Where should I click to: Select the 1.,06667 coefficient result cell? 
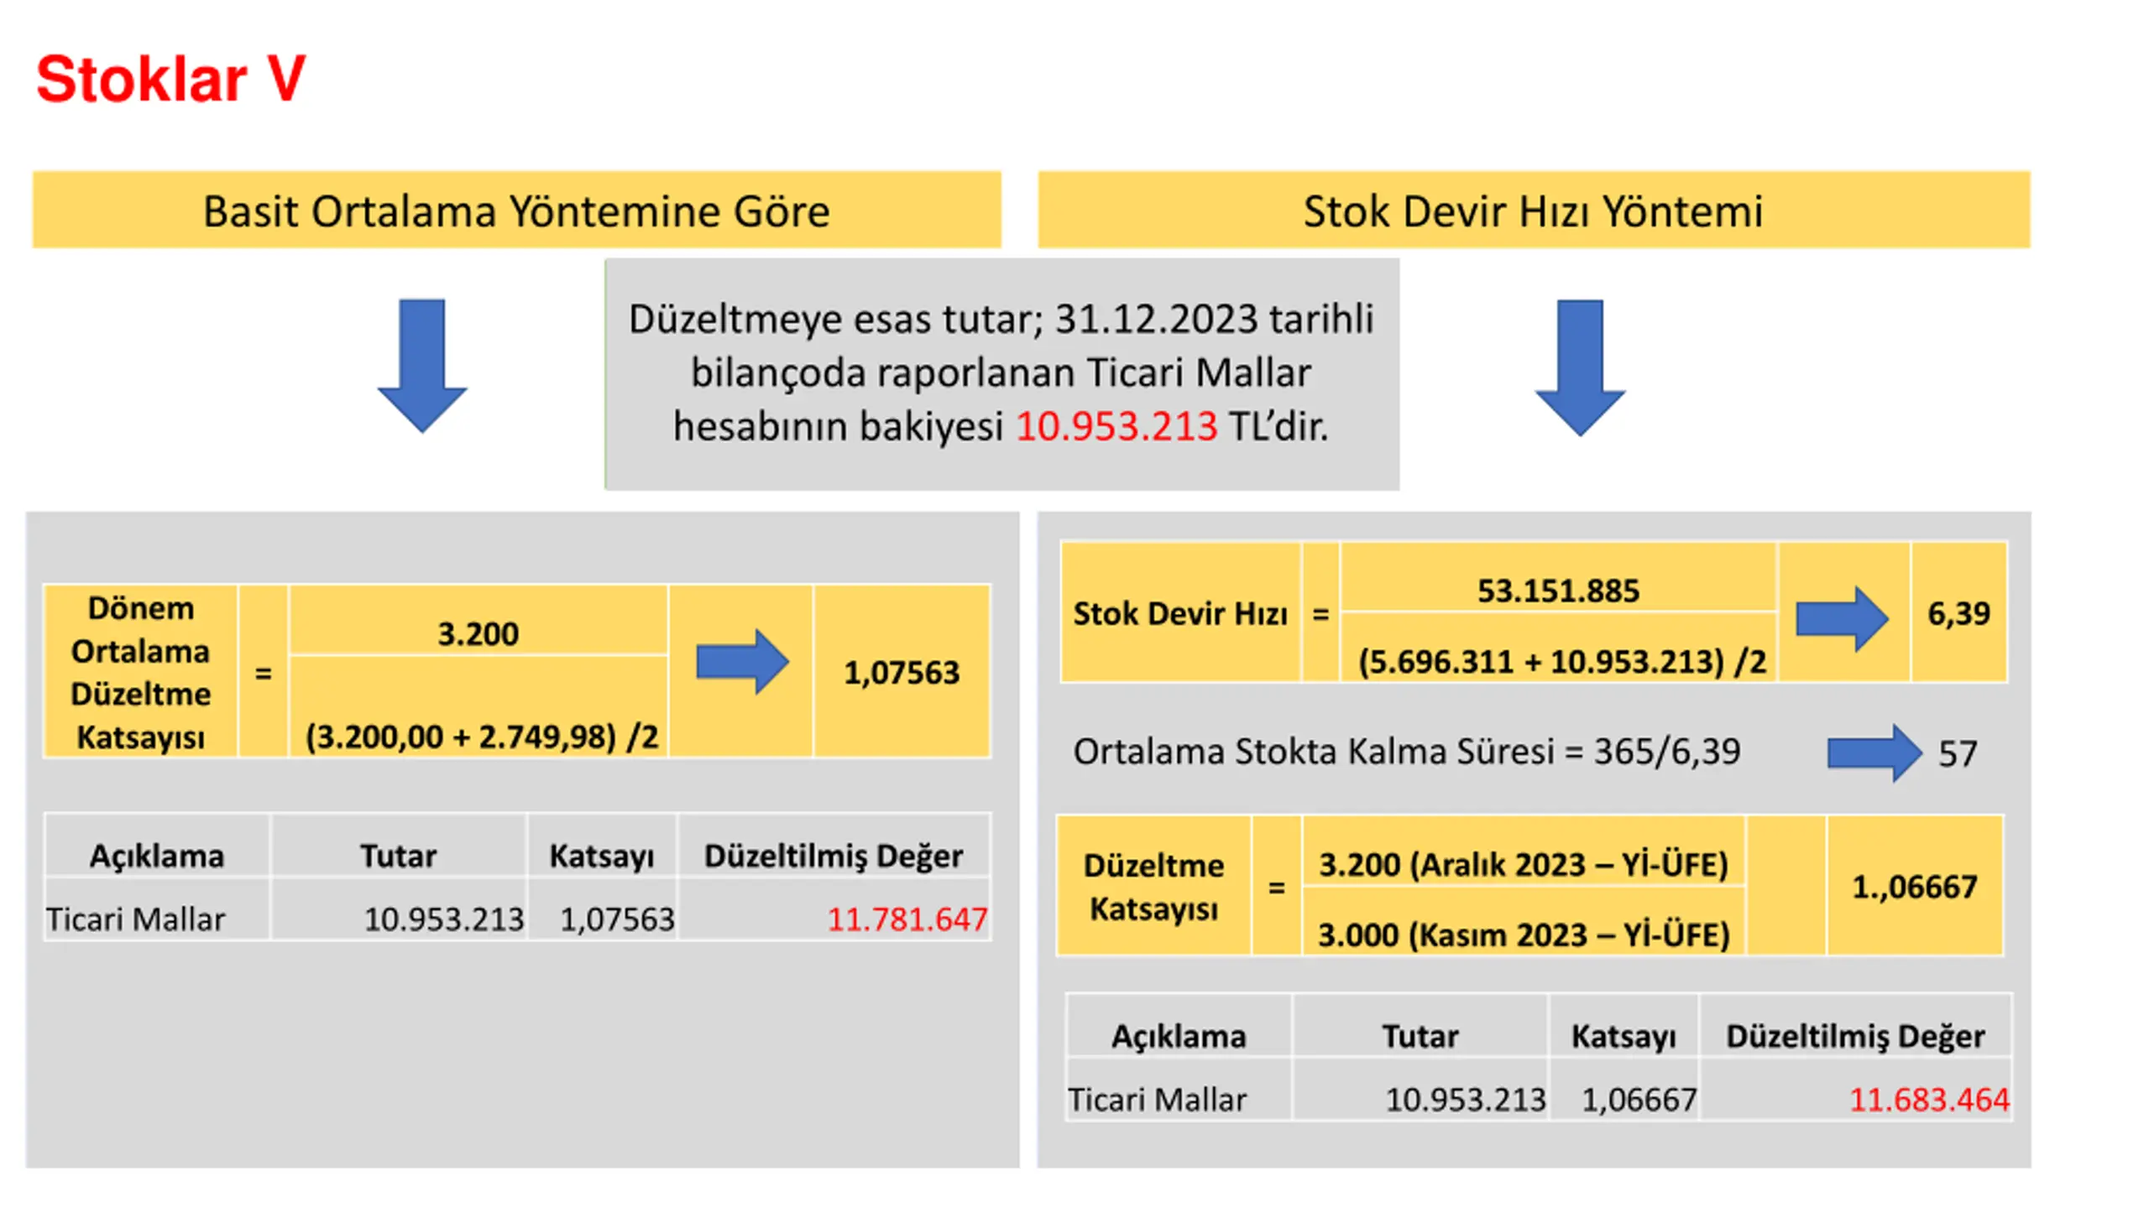1915,887
